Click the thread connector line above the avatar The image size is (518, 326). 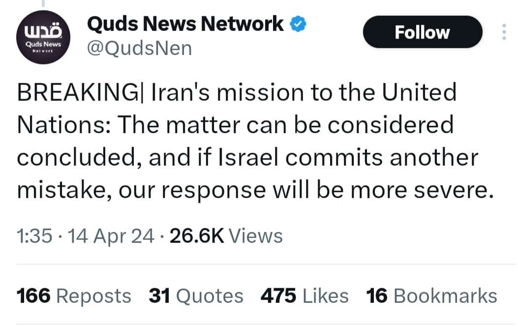(x=43, y=5)
